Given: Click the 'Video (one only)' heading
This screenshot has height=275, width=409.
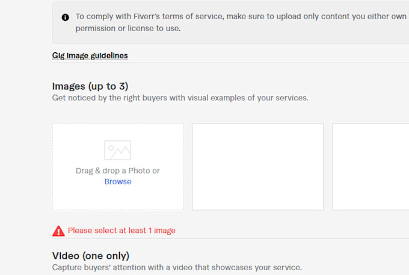Looking at the screenshot, I should coord(90,256).
